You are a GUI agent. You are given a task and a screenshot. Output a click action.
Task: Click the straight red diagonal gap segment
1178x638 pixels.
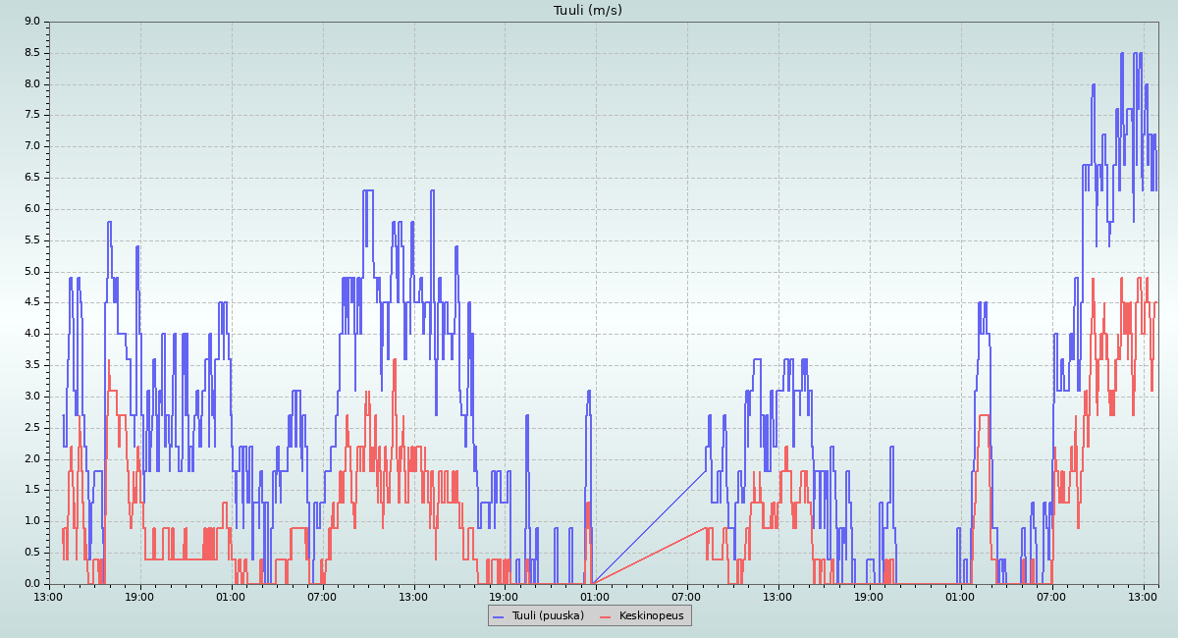(x=650, y=556)
